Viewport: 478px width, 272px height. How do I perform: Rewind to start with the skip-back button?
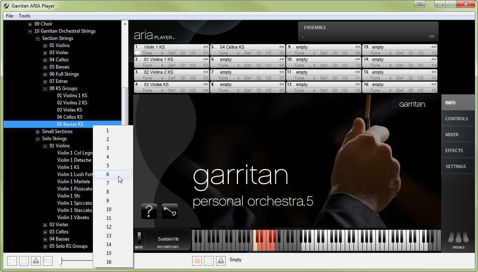tap(47, 261)
